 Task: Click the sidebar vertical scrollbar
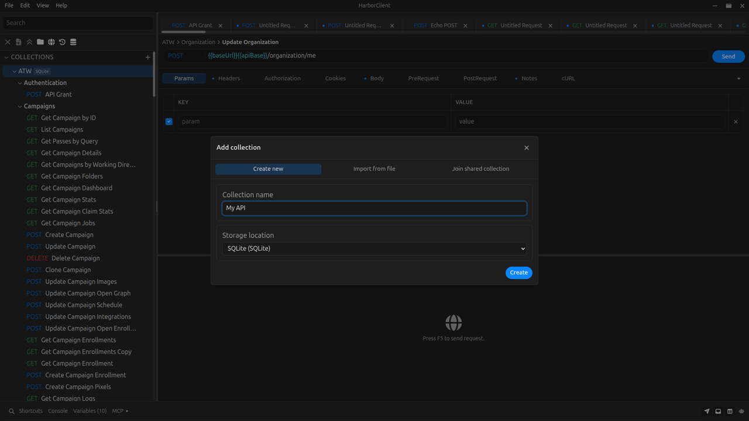(x=154, y=75)
